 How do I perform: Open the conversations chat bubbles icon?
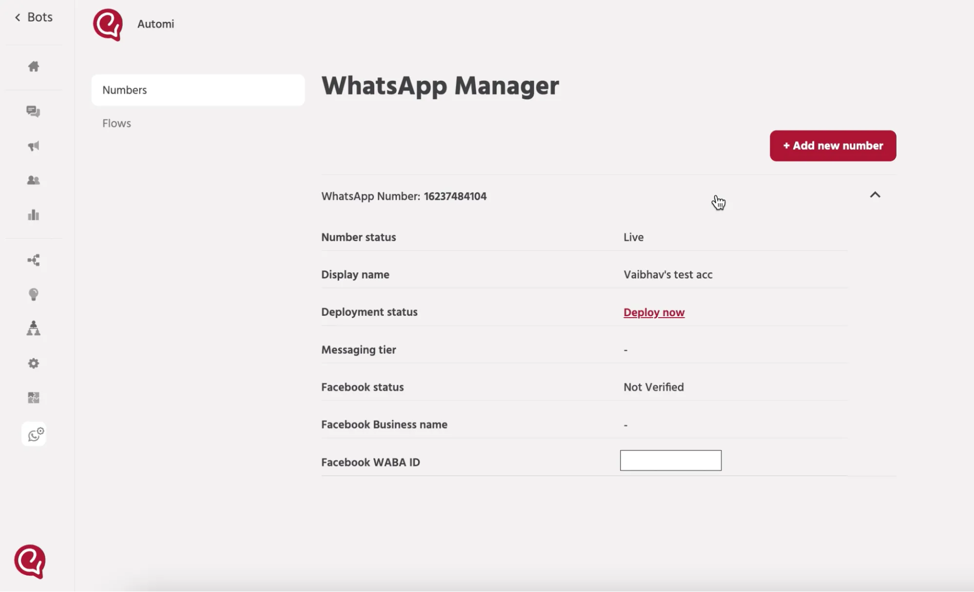[33, 111]
